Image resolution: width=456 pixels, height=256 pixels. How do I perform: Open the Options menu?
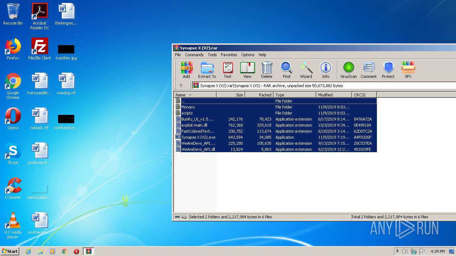(x=248, y=55)
